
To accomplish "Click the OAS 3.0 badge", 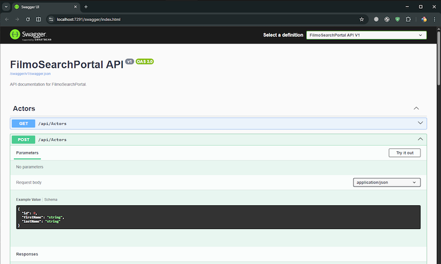I will click(x=145, y=62).
